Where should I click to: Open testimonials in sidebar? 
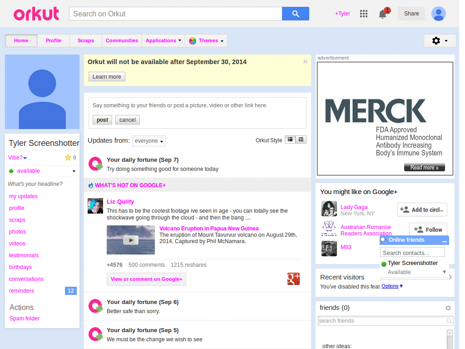24,255
